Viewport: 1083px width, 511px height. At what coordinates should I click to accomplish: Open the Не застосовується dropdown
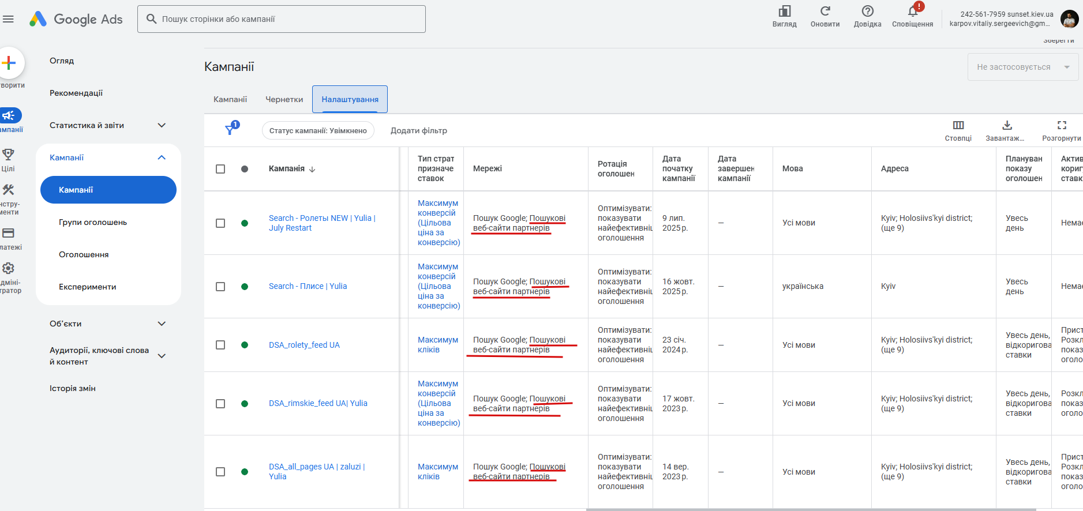(x=1022, y=67)
